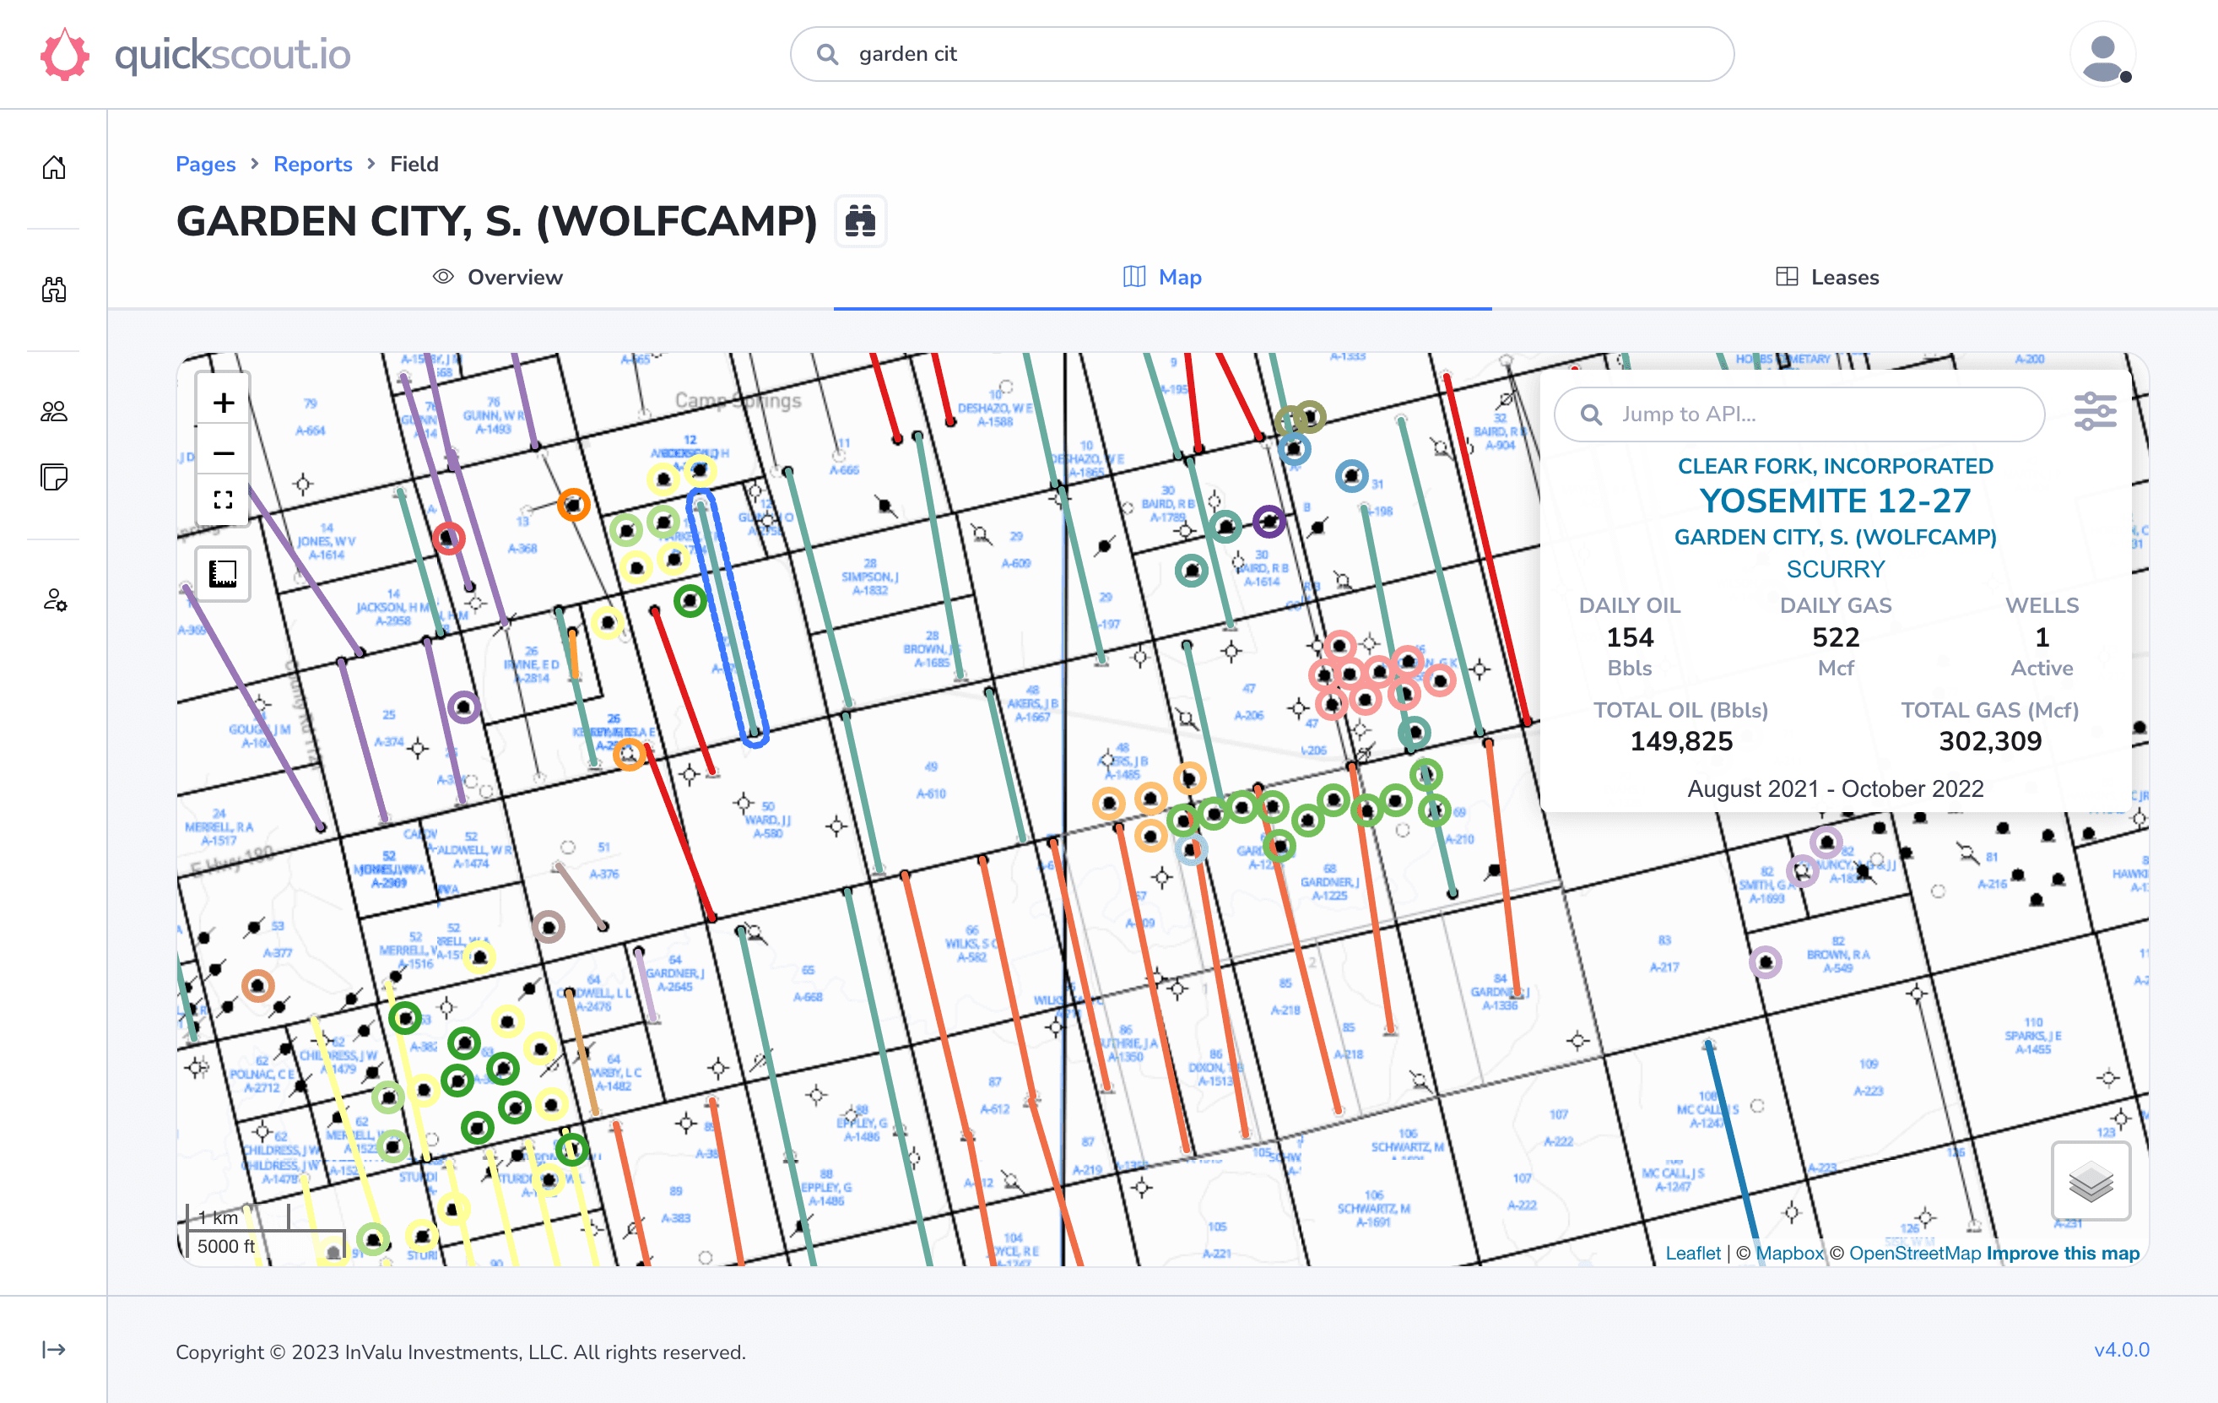2218x1403 pixels.
Task: Click the 'Field' breadcrumb text
Action: click(x=414, y=164)
